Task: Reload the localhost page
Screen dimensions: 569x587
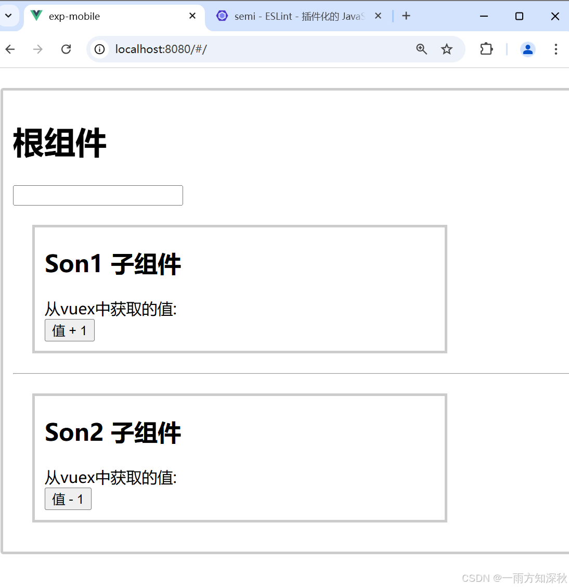Action: [66, 49]
